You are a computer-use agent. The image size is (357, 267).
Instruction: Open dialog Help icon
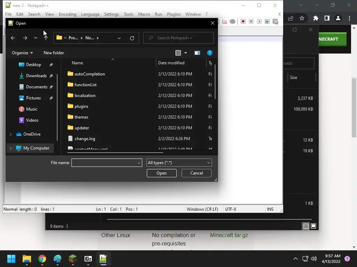pos(210,53)
